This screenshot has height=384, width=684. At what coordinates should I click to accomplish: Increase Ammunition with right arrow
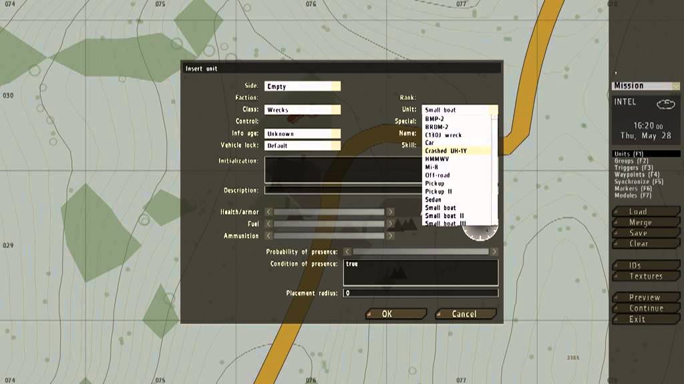click(x=390, y=235)
